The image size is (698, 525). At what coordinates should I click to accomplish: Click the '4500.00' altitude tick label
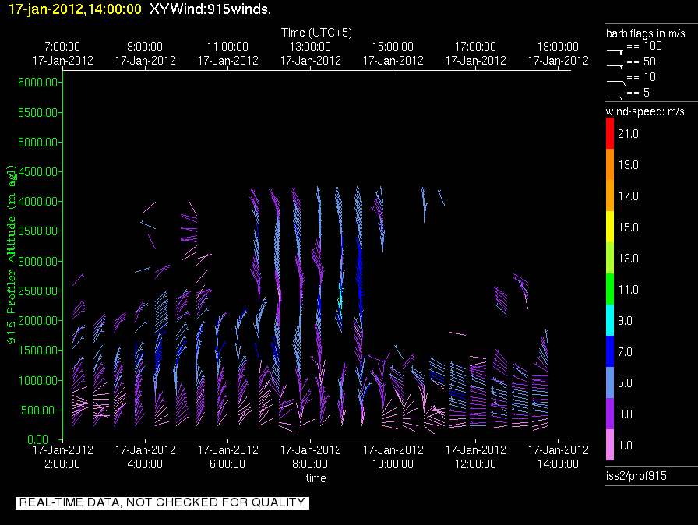pos(37,171)
